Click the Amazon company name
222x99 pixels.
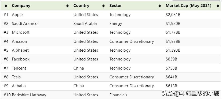click(x=19, y=41)
